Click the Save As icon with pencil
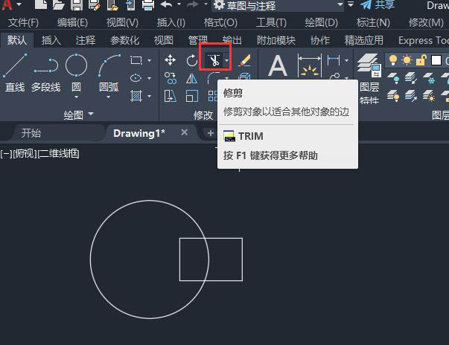Viewport: 449px width, 345px height. [x=95, y=4]
